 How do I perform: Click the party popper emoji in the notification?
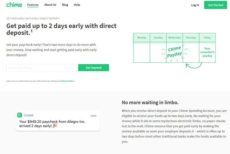(x=55, y=126)
